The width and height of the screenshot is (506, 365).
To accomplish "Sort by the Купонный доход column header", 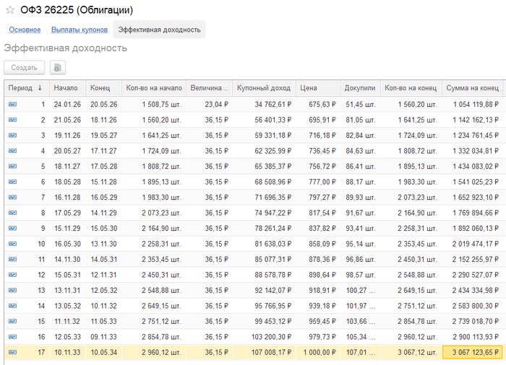I will pyautogui.click(x=263, y=88).
